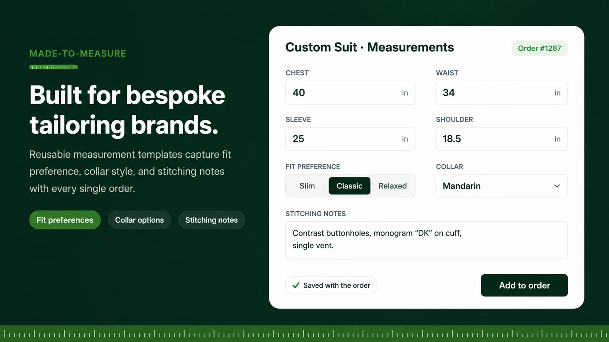Viewport: 609px width, 342px height.
Task: Click the green checkmark beside Saved with the order
Action: point(296,285)
